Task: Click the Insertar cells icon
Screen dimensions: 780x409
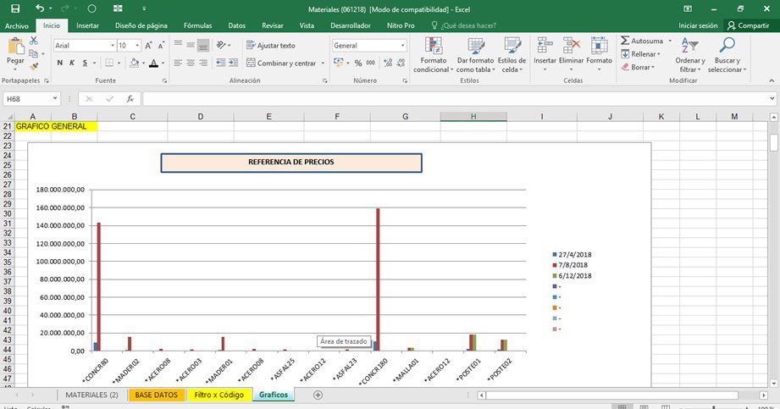Action: click(x=545, y=46)
